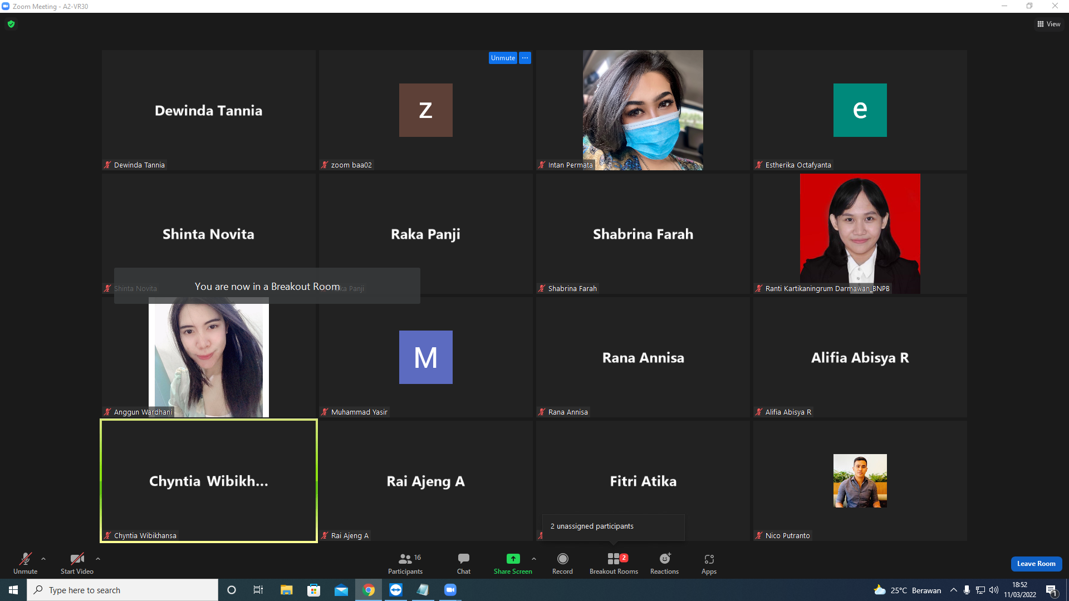Click Rana Annisa name in tile center

[643, 358]
